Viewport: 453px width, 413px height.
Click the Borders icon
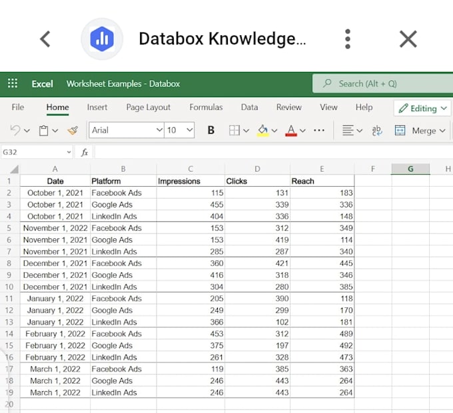pyautogui.click(x=234, y=130)
